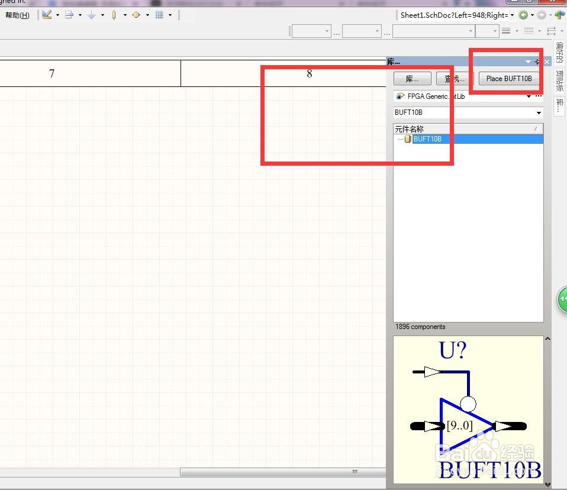Click the BUFT10B filter input field

click(x=464, y=112)
